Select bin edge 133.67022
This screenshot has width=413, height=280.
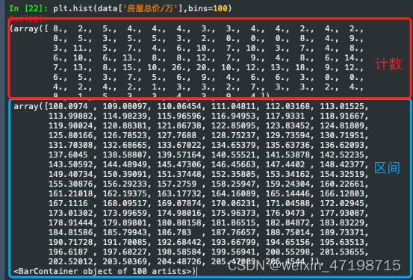click(x=179, y=145)
